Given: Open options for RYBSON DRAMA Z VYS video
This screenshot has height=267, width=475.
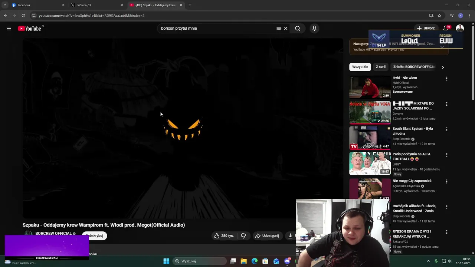Looking at the screenshot, I should click(x=447, y=232).
